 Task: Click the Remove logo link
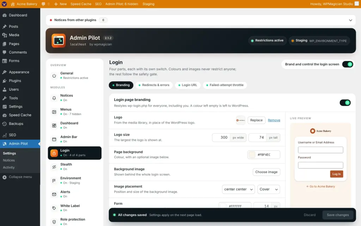coord(274,120)
